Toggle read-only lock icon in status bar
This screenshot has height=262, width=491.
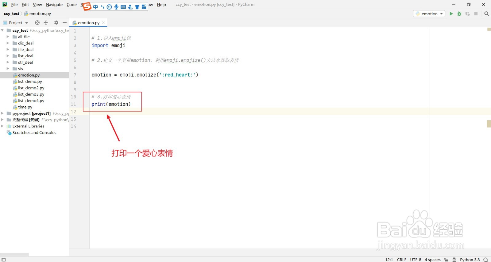pyautogui.click(x=446, y=260)
